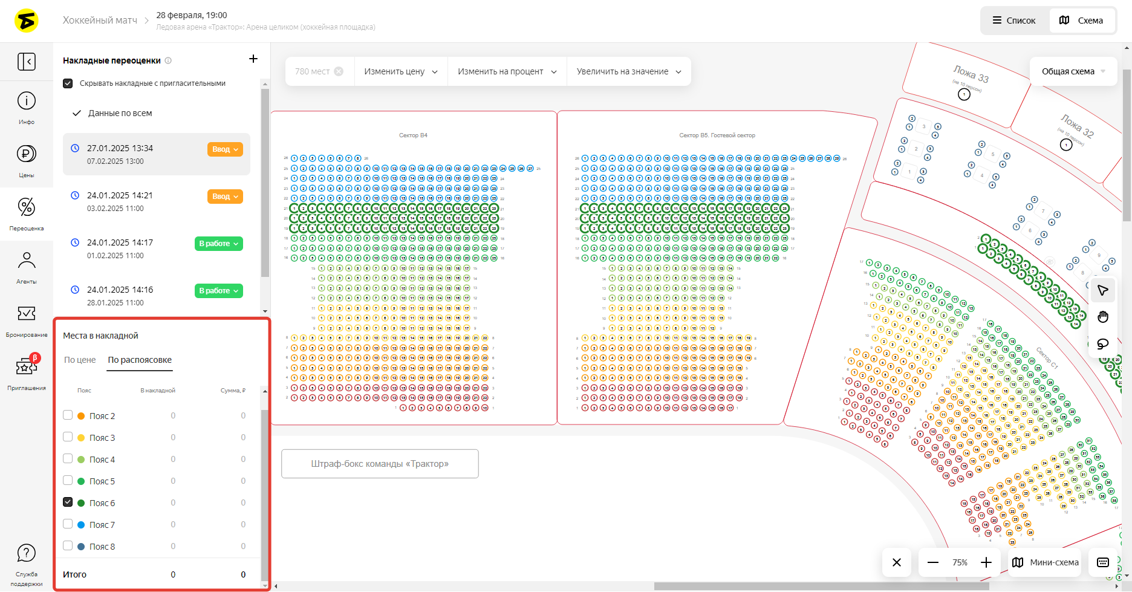Open the Бронирование section
1132x592 pixels.
(x=27, y=320)
